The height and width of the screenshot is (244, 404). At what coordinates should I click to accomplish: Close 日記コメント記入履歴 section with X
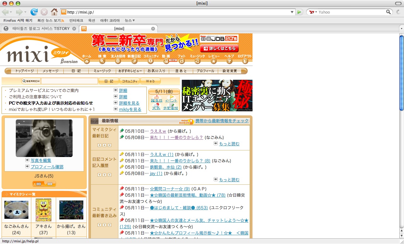click(110, 175)
